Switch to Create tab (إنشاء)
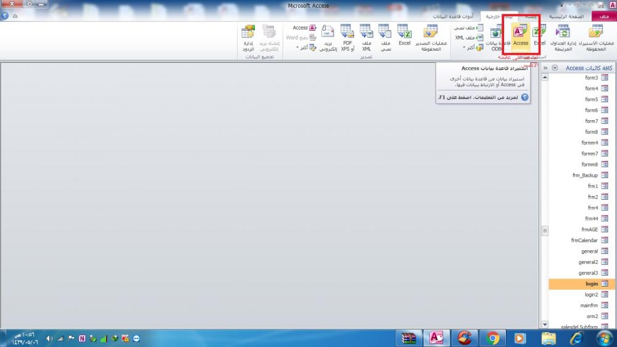Viewport: 617px width, 347px height. click(531, 17)
